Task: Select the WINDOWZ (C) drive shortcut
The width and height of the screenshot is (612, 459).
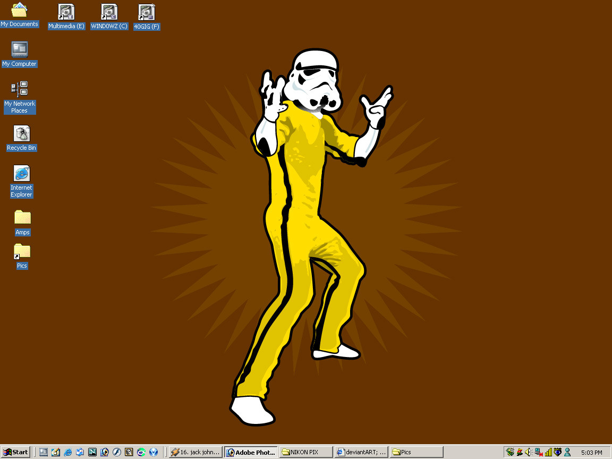Action: tap(109, 16)
